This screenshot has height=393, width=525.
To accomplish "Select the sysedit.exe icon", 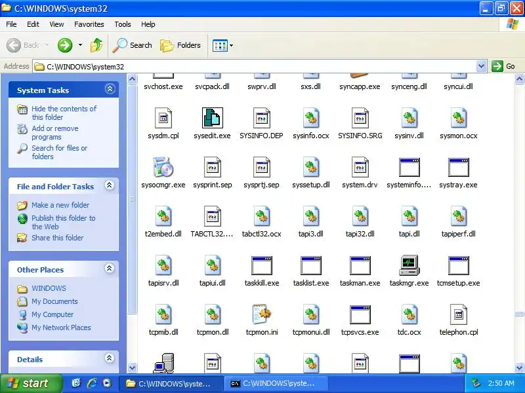I will point(212,118).
